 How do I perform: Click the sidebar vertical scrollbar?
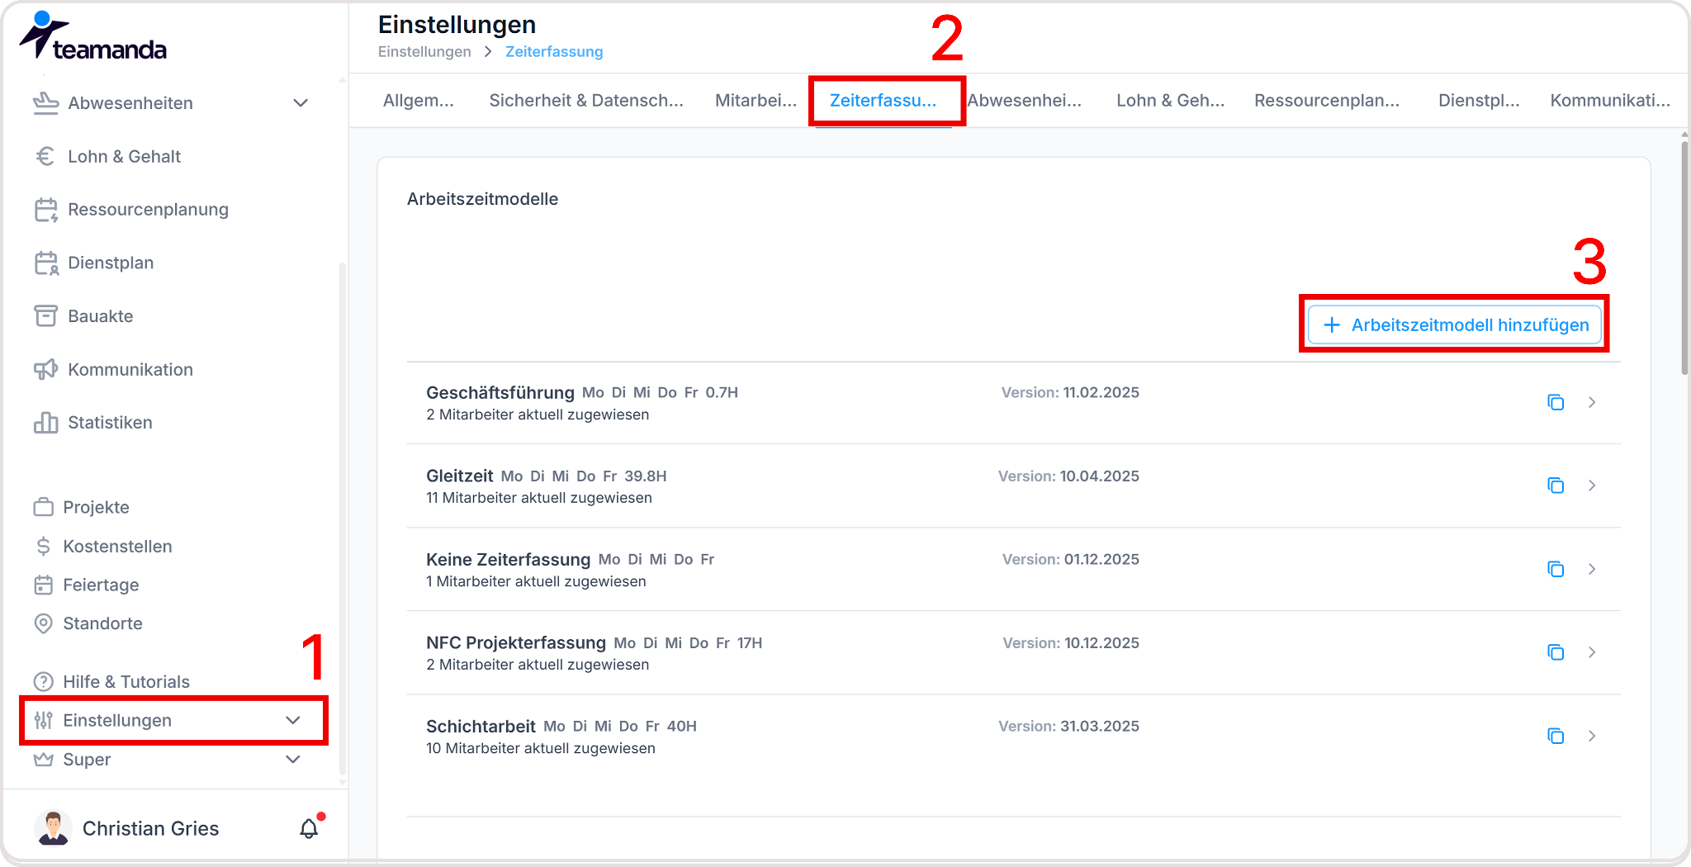(342, 519)
